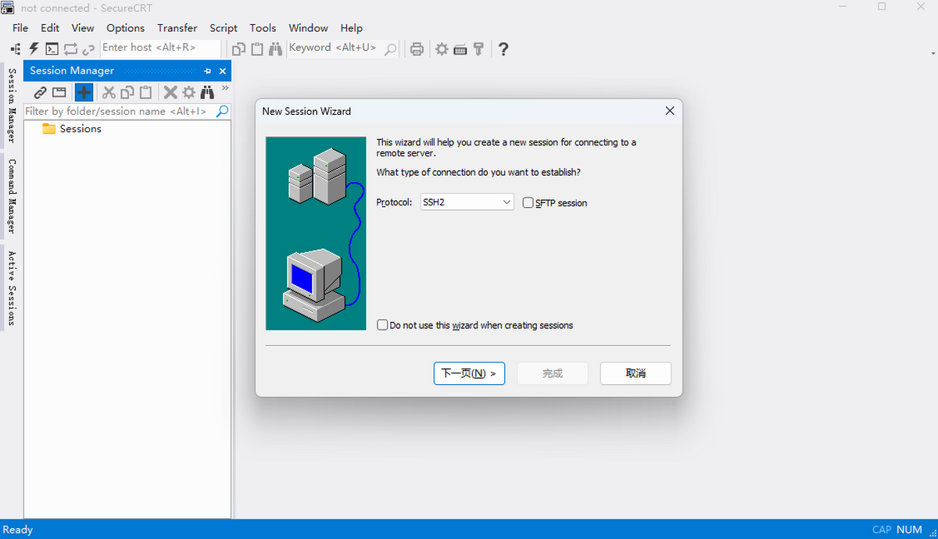Image resolution: width=938 pixels, height=539 pixels.
Task: Click the Print icon in main toolbar
Action: click(417, 48)
